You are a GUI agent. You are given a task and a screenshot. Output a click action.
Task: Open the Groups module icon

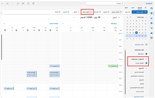tap(151, 23)
